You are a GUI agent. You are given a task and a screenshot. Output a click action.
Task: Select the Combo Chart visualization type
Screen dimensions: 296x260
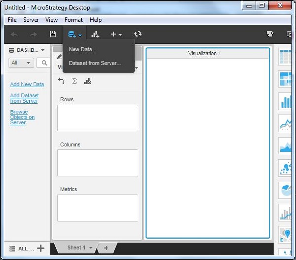tap(285, 213)
